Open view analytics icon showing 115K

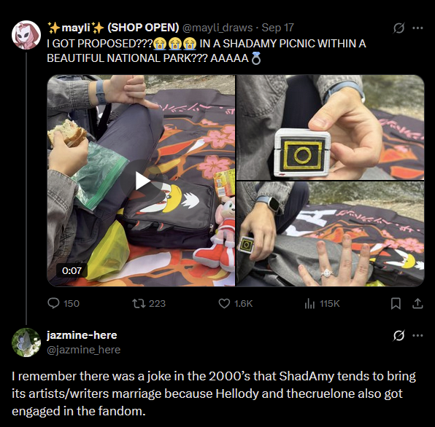tap(309, 304)
